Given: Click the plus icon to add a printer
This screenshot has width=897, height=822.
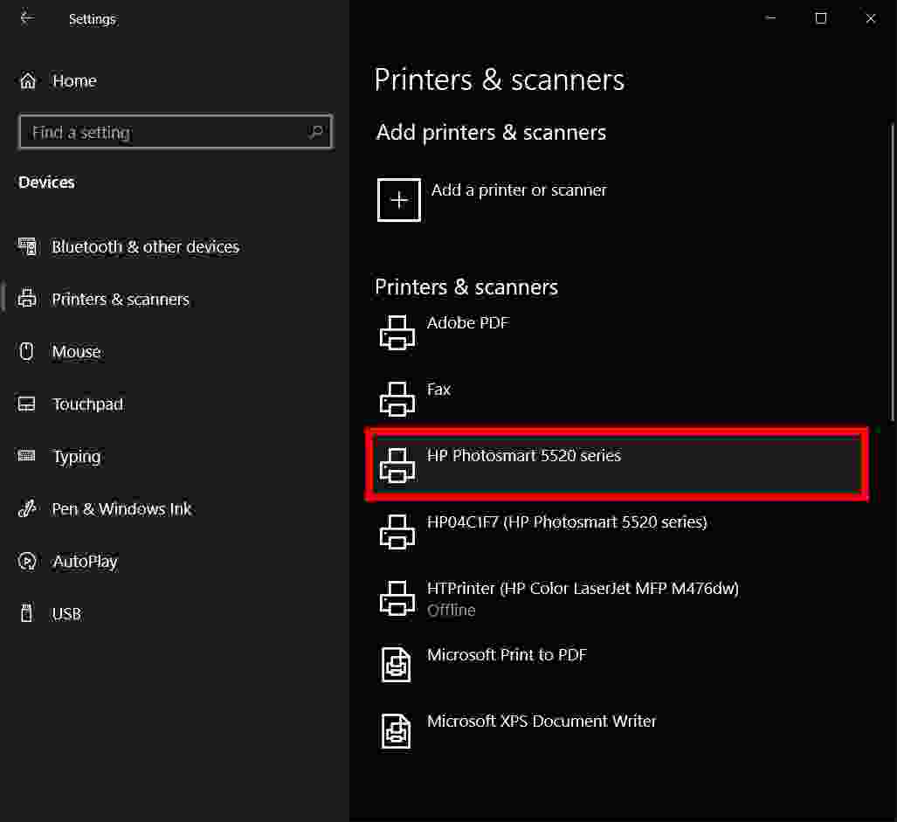Looking at the screenshot, I should (399, 200).
